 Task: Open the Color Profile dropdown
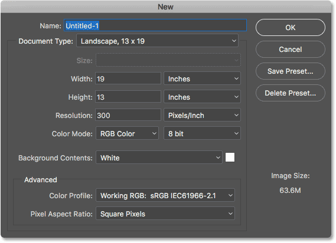[165, 195]
